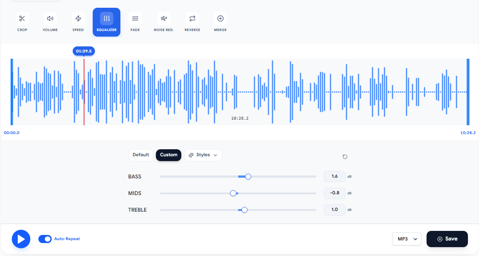The image size is (479, 256).
Task: Select the Crop scissors tool
Action: (x=22, y=22)
